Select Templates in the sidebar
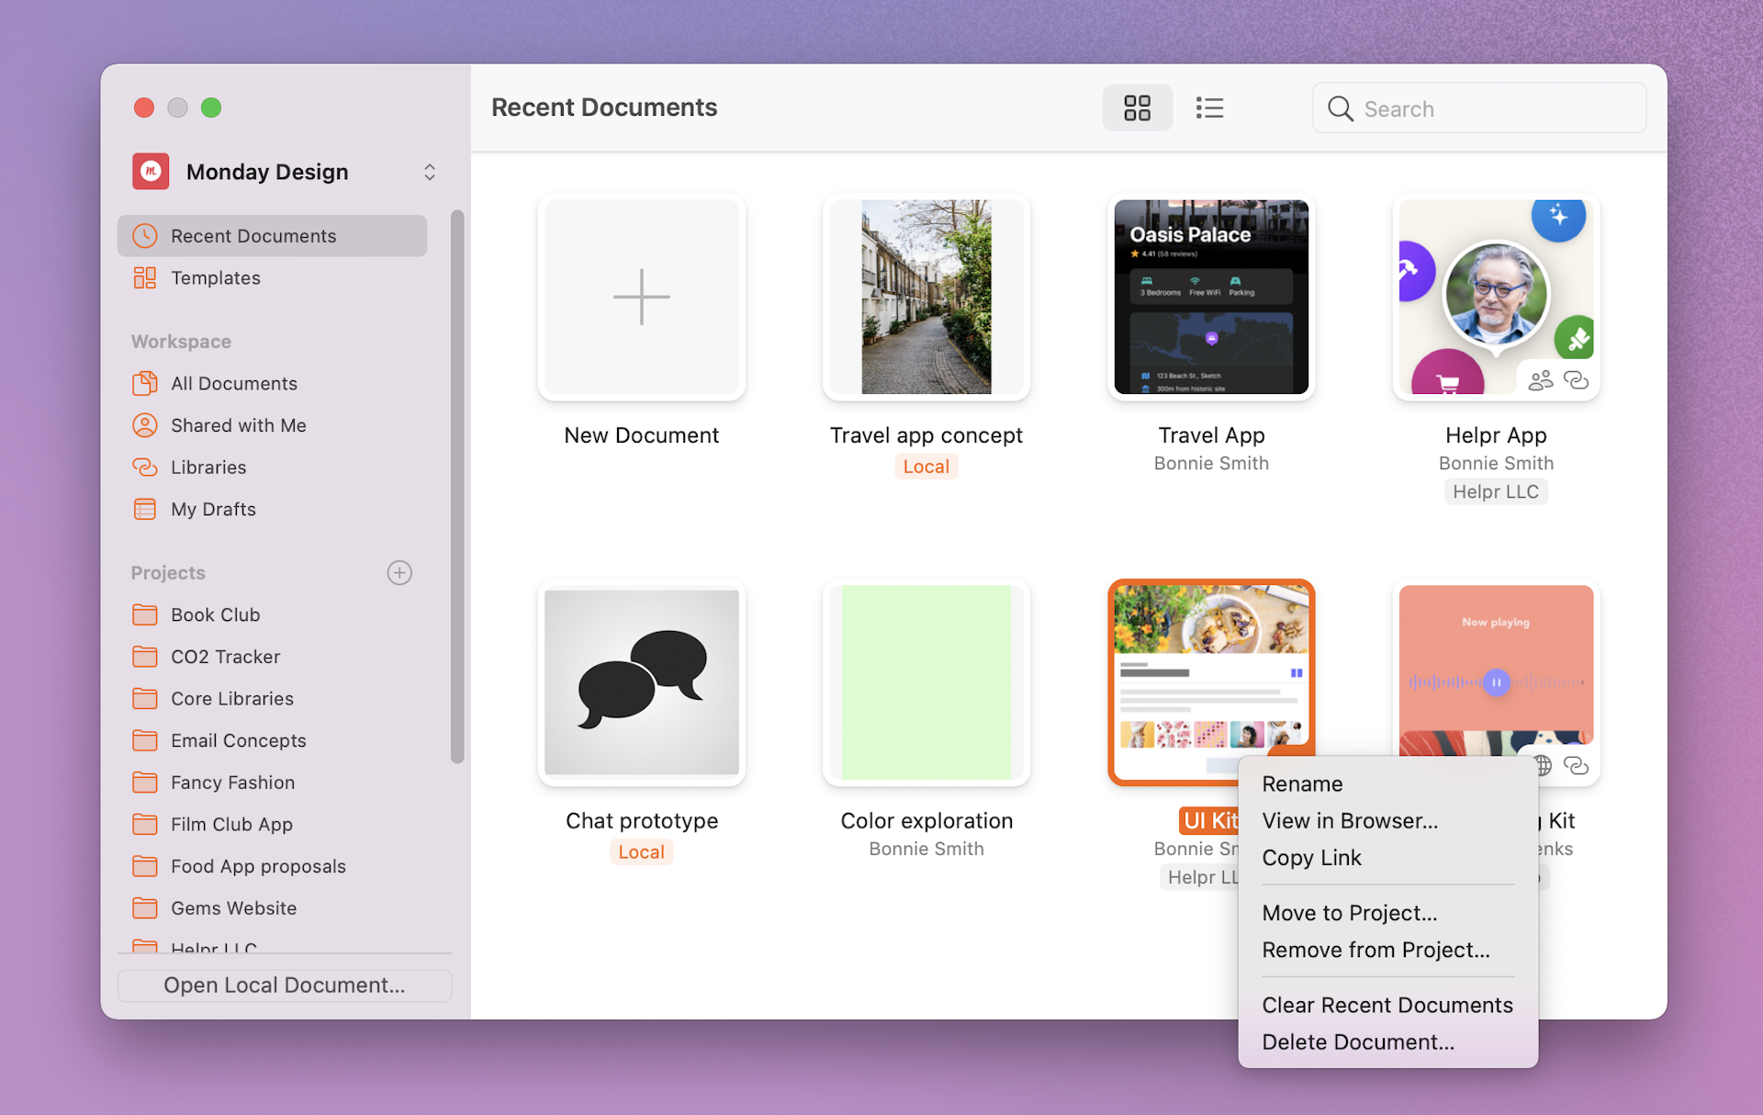The image size is (1763, 1115). (x=215, y=277)
